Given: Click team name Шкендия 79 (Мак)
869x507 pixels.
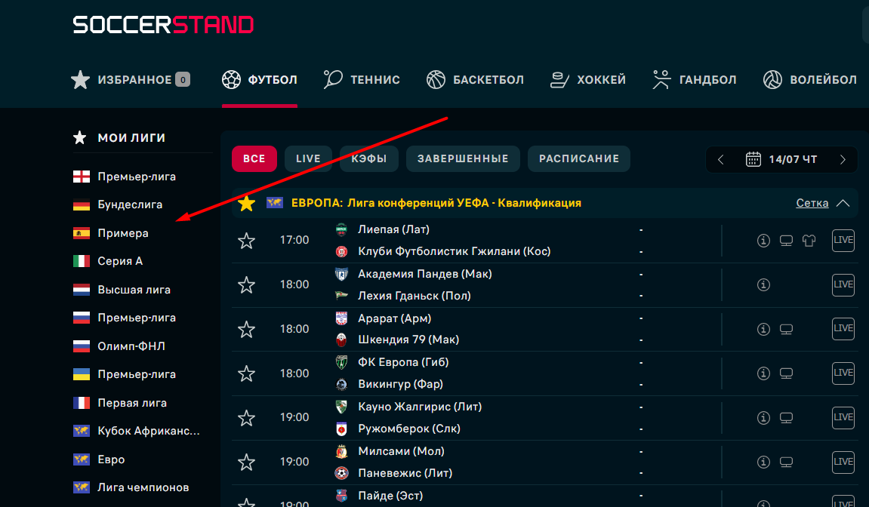Looking at the screenshot, I should [x=408, y=340].
